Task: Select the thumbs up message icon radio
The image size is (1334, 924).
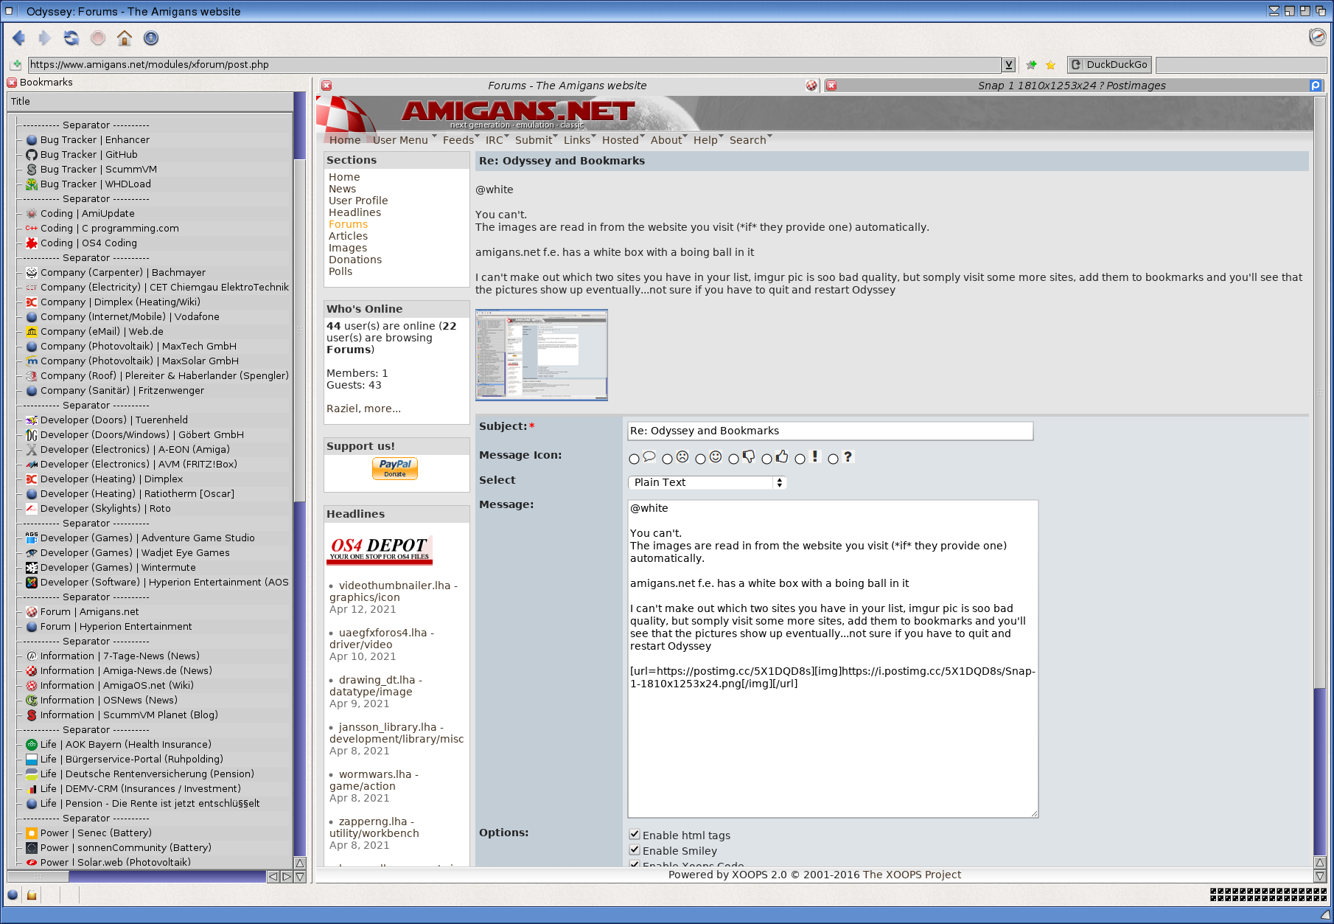Action: pos(766,459)
